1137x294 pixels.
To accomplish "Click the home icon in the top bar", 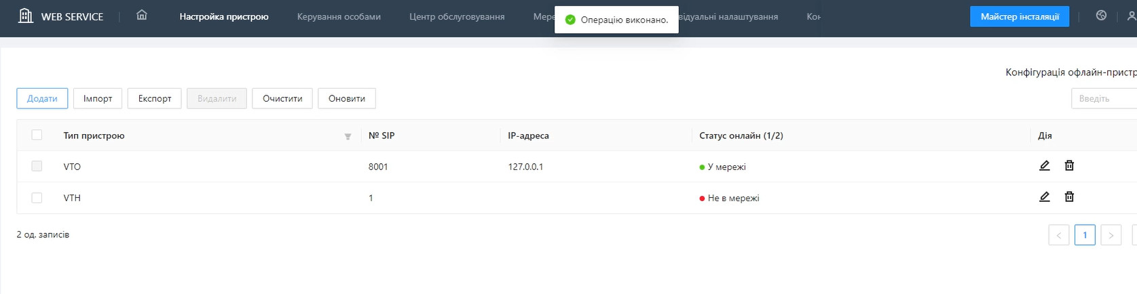I will point(141,16).
